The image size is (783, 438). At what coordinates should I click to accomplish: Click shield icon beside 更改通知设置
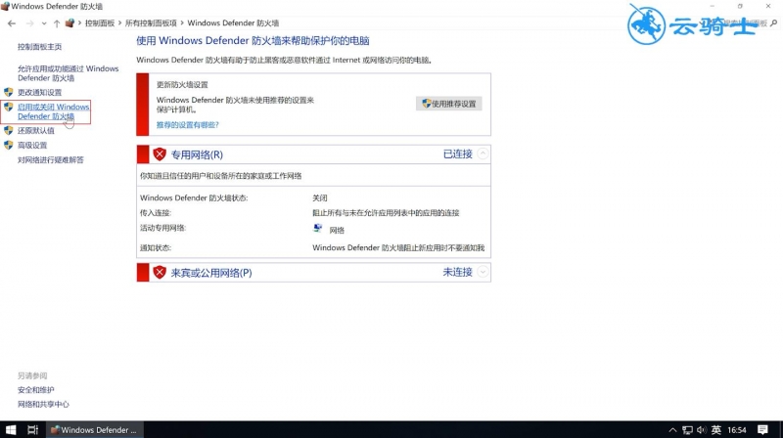pos(9,92)
